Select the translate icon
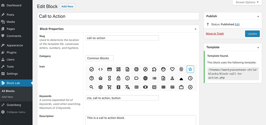Image resolution: width=266 pixels, height=125 pixels. tap(127, 87)
